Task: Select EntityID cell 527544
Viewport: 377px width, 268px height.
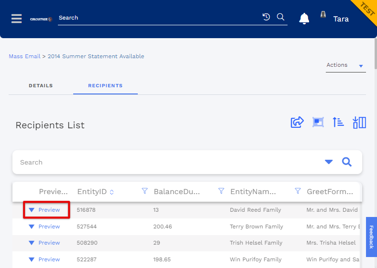Action: pyautogui.click(x=87, y=227)
